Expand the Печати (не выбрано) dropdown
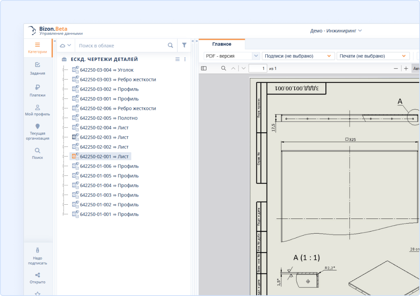420x296 pixels. 373,56
